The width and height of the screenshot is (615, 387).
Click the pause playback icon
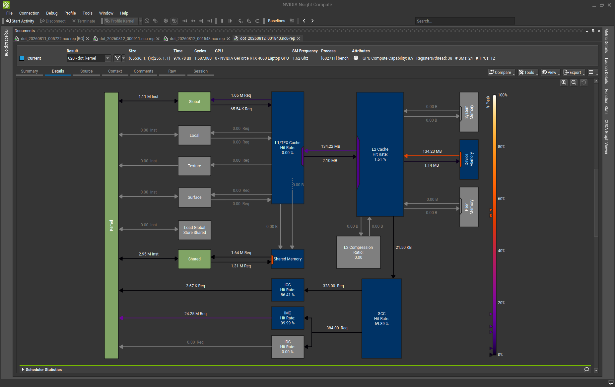(x=222, y=21)
